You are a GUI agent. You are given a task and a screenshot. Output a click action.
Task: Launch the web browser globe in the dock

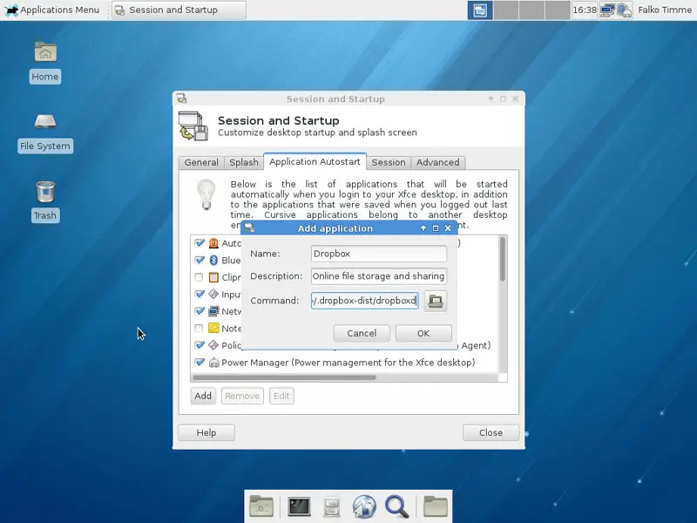coord(364,506)
